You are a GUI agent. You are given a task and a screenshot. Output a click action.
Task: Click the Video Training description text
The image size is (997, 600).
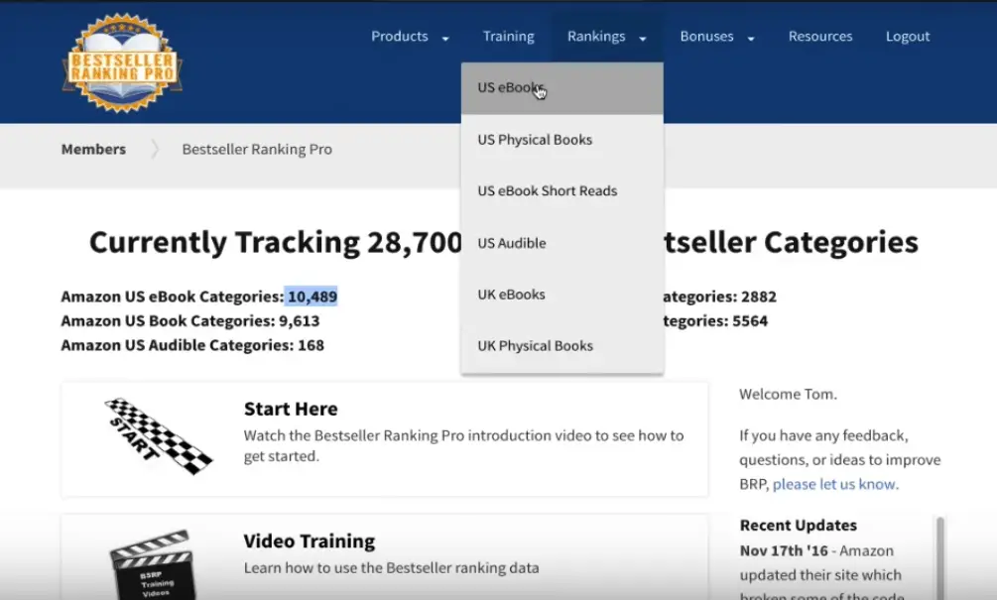tap(391, 567)
